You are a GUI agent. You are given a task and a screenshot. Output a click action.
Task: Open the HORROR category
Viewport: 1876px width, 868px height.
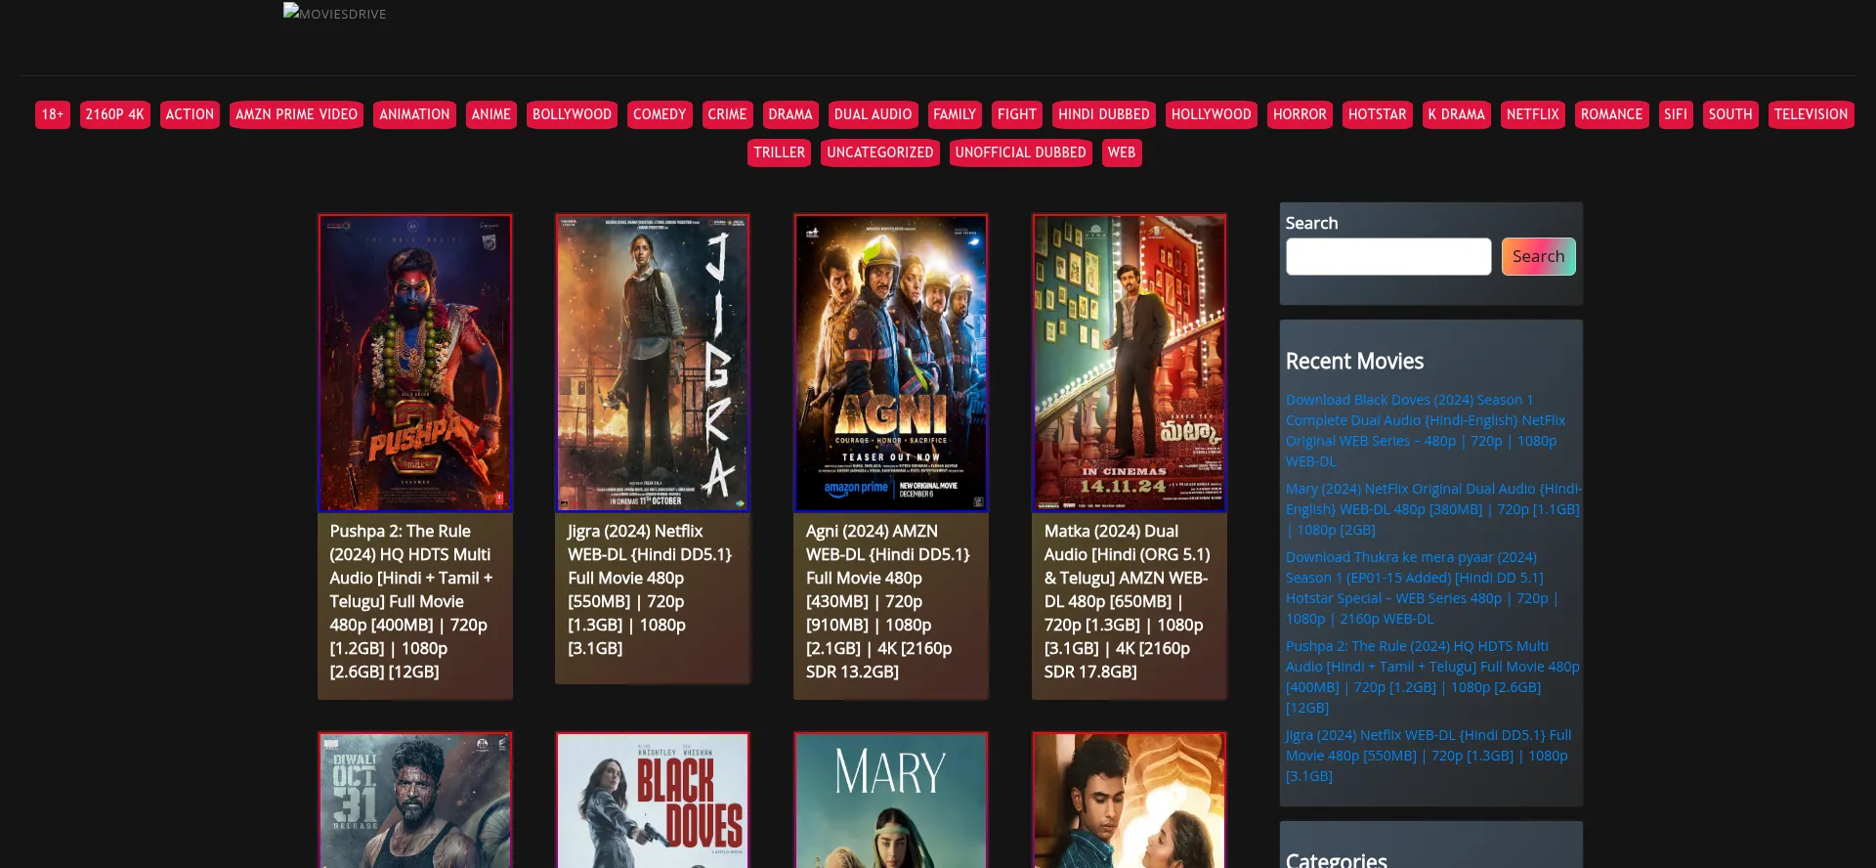click(1300, 114)
